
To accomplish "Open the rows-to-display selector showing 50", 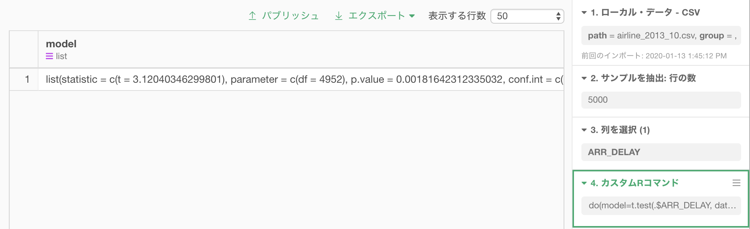I will 527,16.
